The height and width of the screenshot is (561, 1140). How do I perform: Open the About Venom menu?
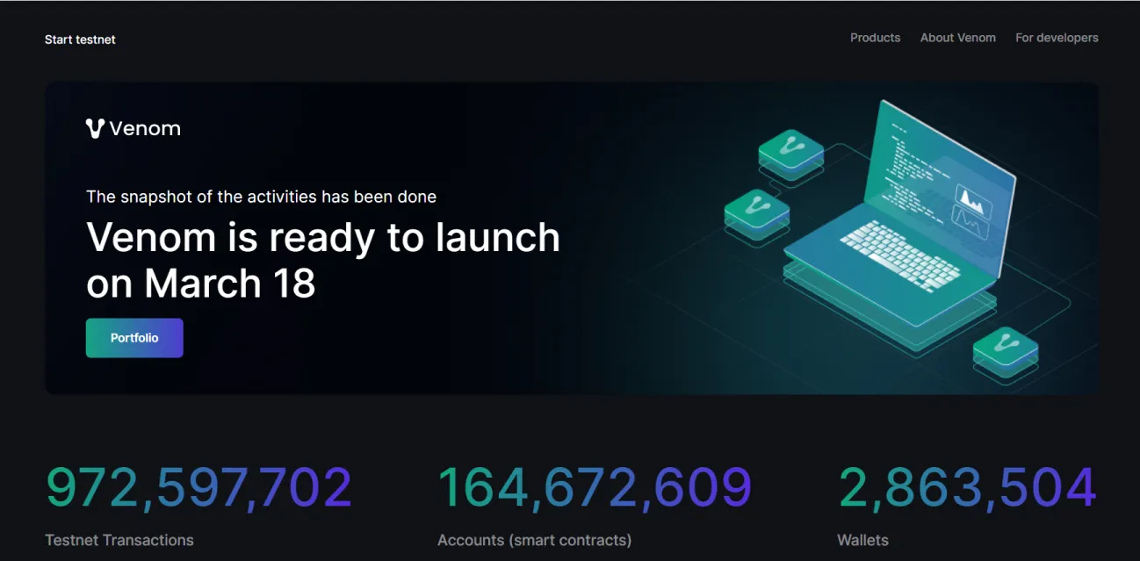[957, 38]
